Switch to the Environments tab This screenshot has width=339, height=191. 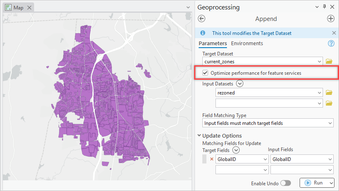click(x=247, y=44)
